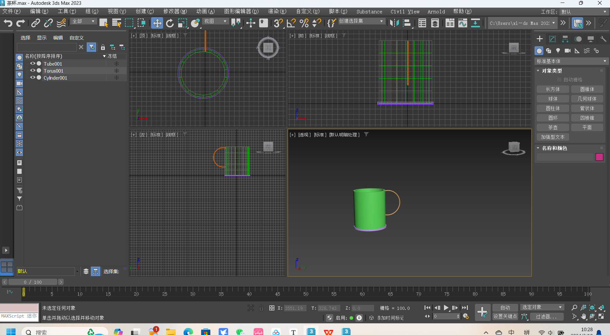
Task: Enable the 自动栅格 checkbox
Action: (x=559, y=80)
